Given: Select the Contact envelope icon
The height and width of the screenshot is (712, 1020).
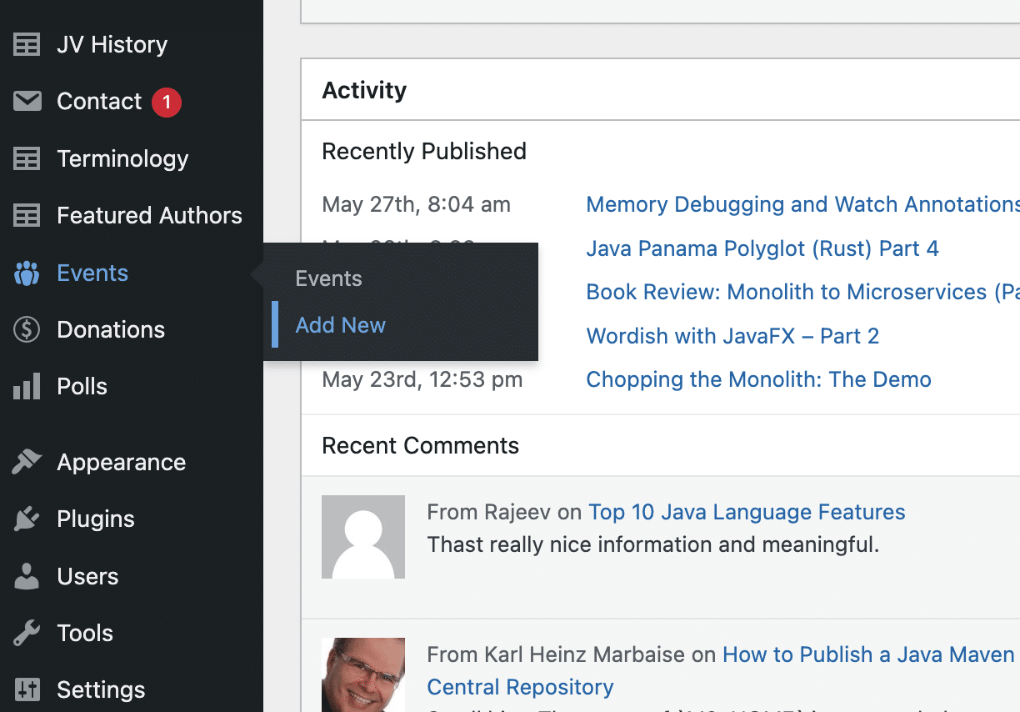Looking at the screenshot, I should pyautogui.click(x=26, y=101).
